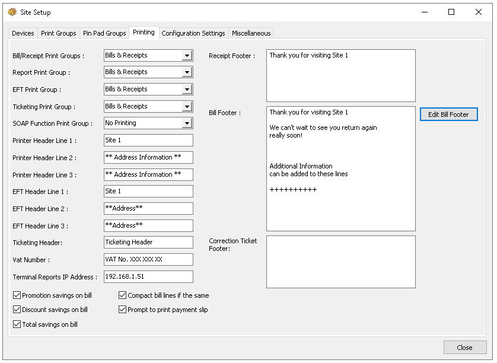Switch to the Miscellaneous tab
The height and width of the screenshot is (363, 497).
251,33
